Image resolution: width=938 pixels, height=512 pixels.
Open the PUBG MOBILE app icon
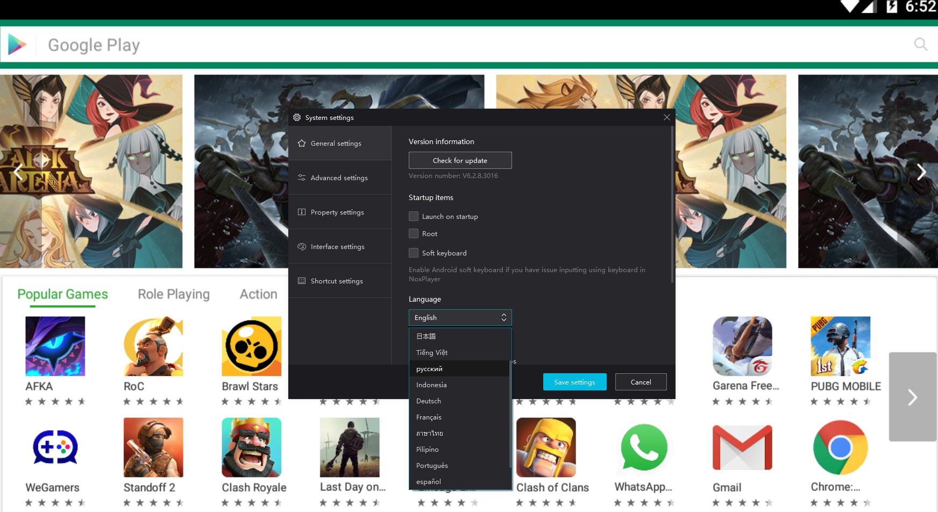click(840, 346)
